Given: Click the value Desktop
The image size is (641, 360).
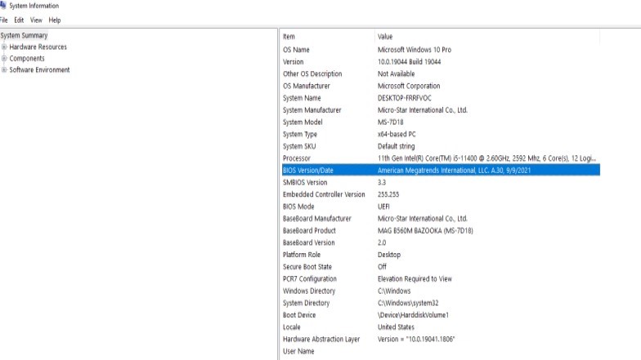Looking at the screenshot, I should pyautogui.click(x=389, y=255).
